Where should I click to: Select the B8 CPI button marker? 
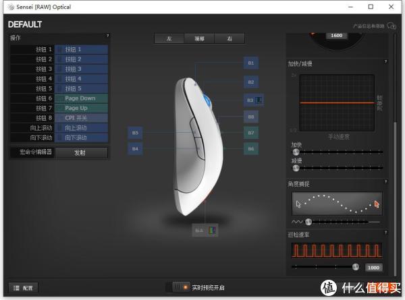251,117
